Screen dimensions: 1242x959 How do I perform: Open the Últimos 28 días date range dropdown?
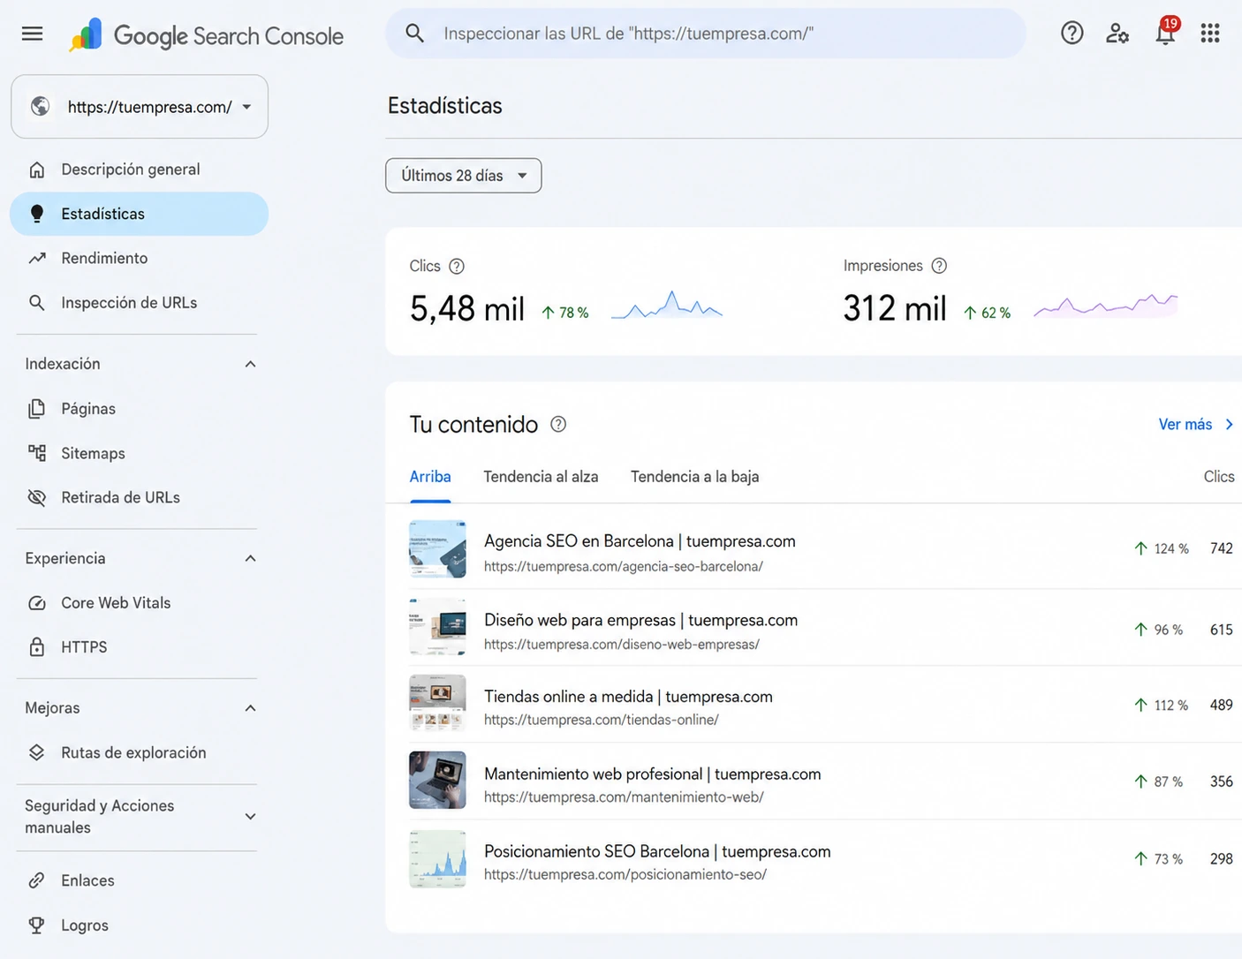click(x=463, y=176)
